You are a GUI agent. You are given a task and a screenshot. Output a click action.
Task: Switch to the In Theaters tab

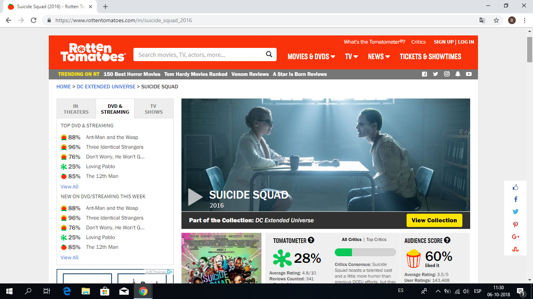click(x=76, y=109)
